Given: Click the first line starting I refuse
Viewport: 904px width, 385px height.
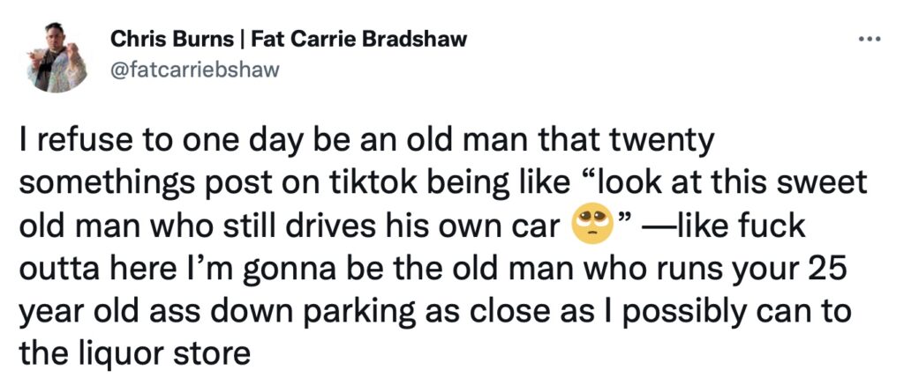Looking at the screenshot, I should point(364,142).
